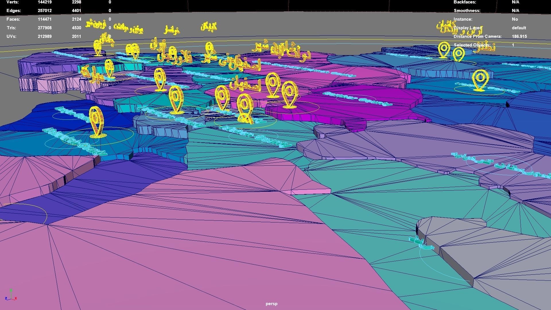Screen dimensions: 551x310
Task: Click the Distance From Camera value 186.915
Action: tap(519, 36)
